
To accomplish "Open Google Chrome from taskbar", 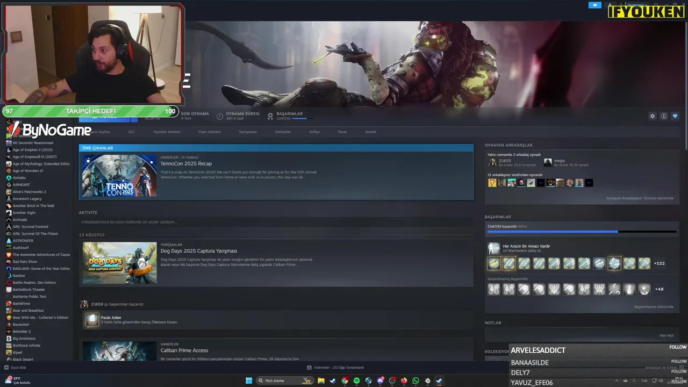I will click(x=345, y=381).
